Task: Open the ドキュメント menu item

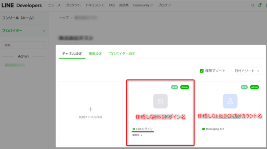Action: [x=95, y=5]
